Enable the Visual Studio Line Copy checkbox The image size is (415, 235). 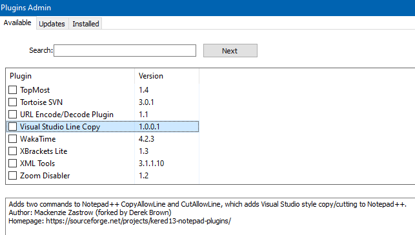pos(12,127)
